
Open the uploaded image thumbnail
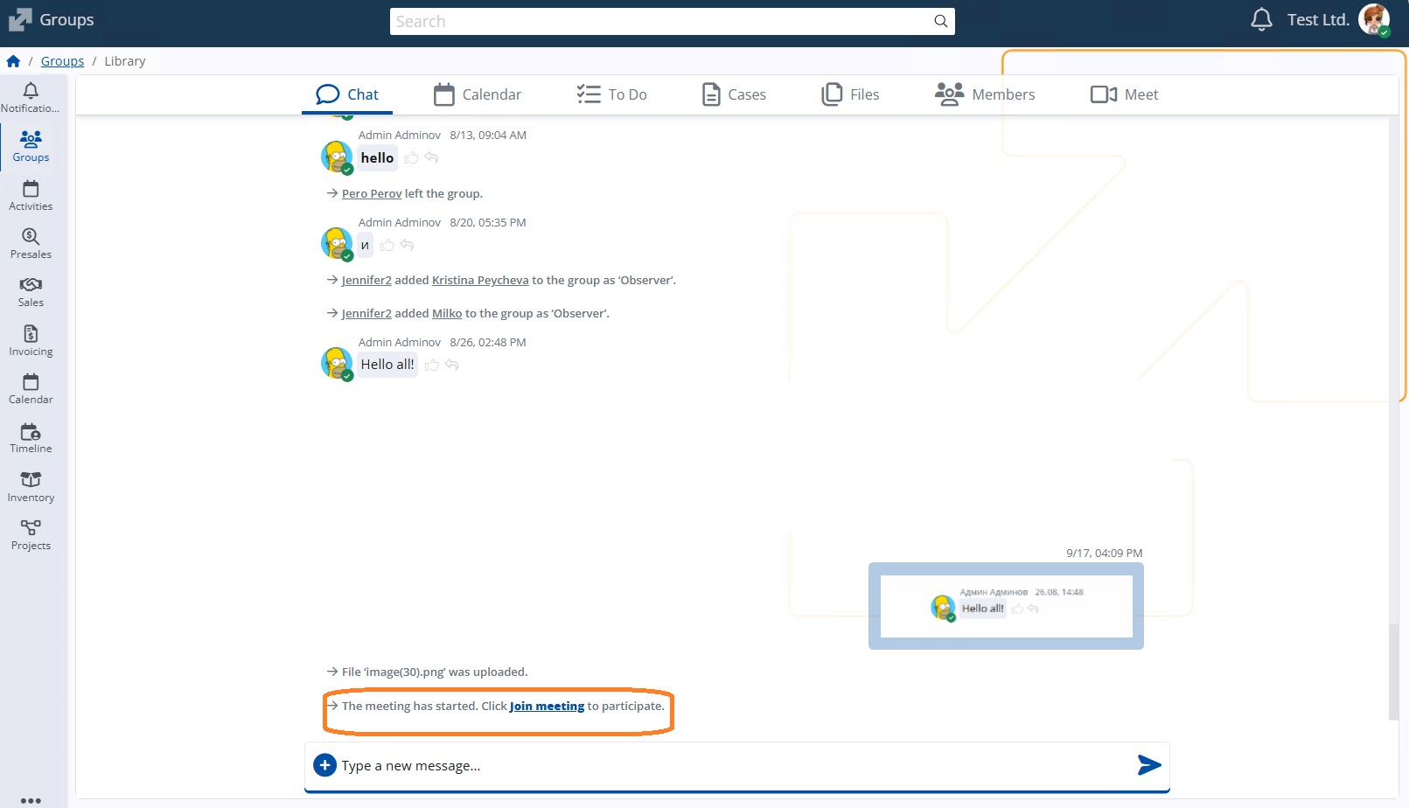pyautogui.click(x=1006, y=606)
